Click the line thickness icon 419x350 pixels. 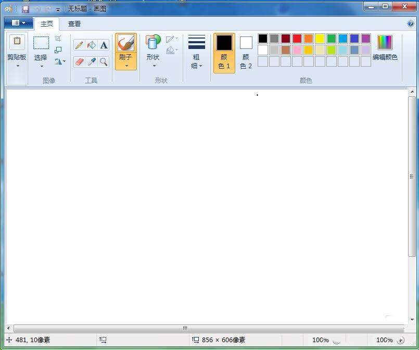point(197,42)
